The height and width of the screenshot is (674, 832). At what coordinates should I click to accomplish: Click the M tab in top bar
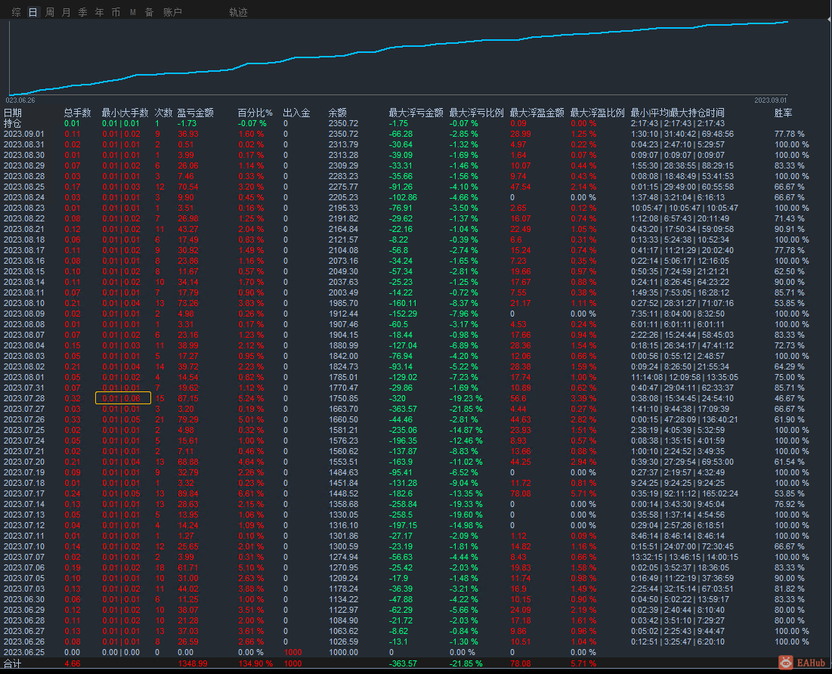point(133,12)
